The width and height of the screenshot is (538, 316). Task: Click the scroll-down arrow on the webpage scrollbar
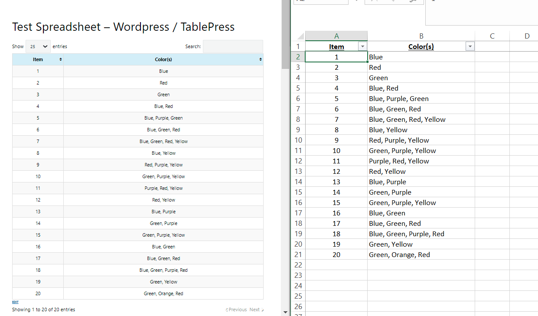click(x=285, y=312)
